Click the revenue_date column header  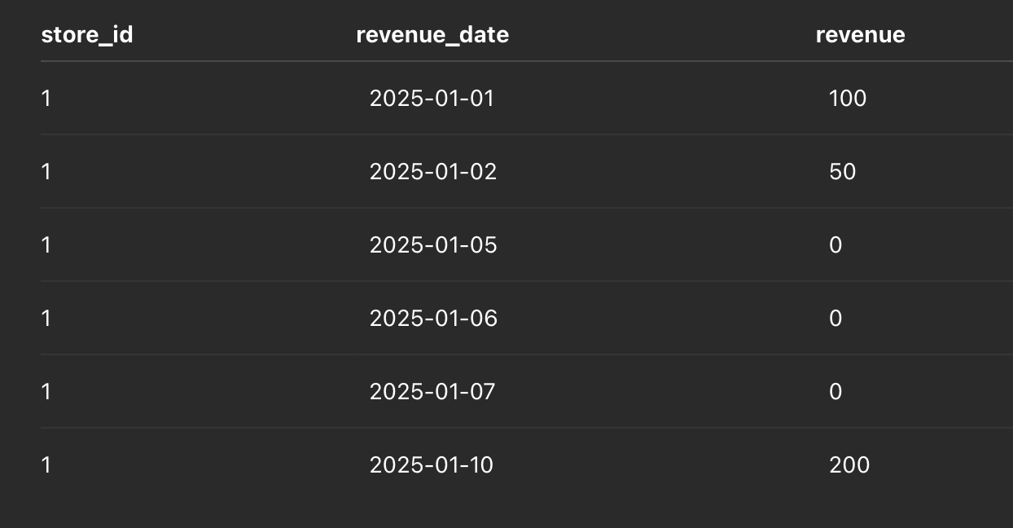(x=432, y=35)
